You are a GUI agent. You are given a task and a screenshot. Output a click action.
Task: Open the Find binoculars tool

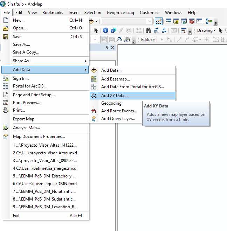(148, 30)
